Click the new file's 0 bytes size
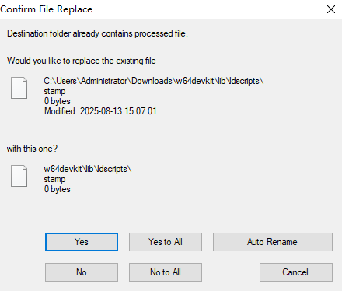This screenshot has height=291, width=342. click(57, 189)
